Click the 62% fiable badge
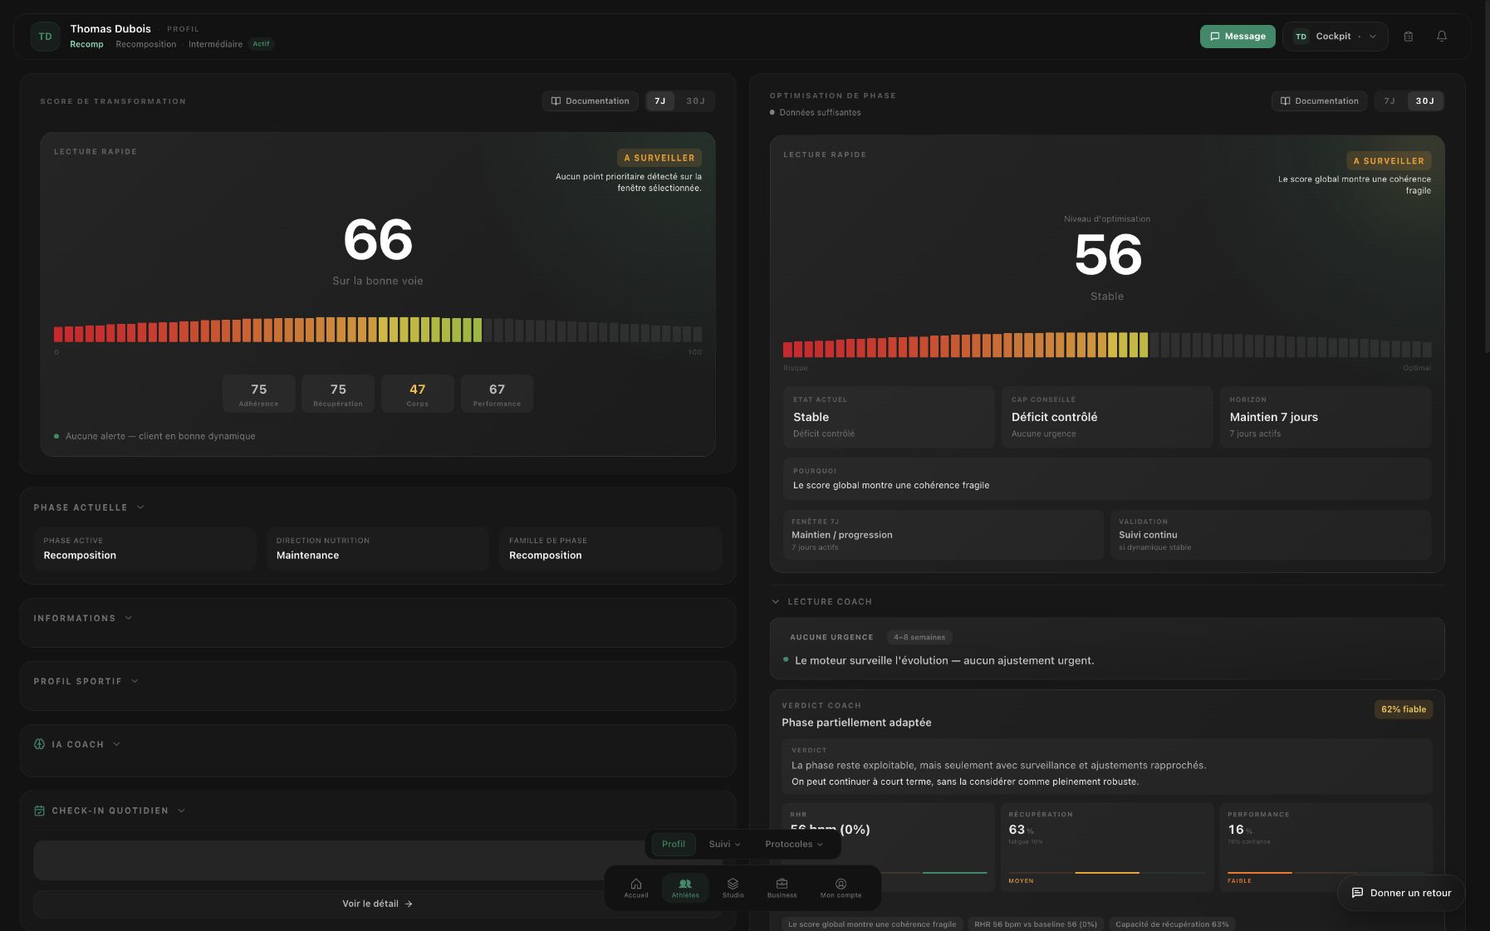This screenshot has width=1490, height=931. (x=1404, y=709)
